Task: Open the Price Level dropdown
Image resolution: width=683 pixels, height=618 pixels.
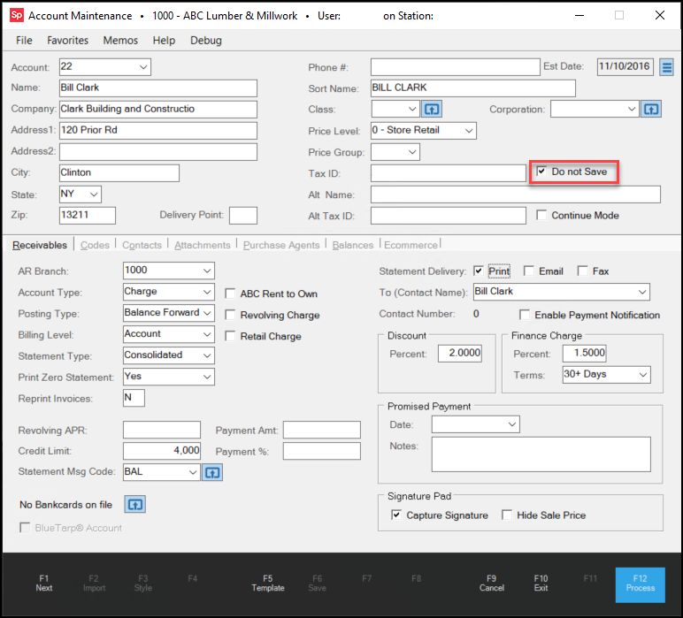Action: coord(469,131)
